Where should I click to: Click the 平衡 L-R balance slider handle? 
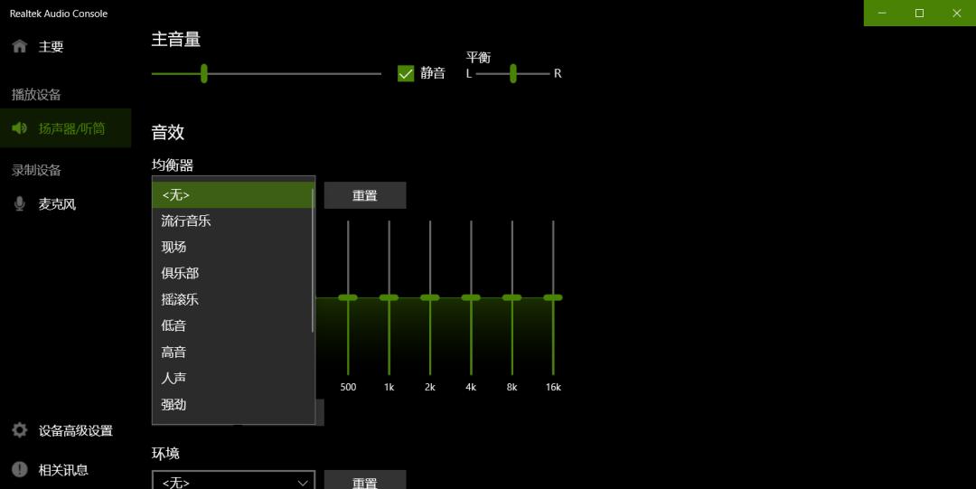click(513, 73)
